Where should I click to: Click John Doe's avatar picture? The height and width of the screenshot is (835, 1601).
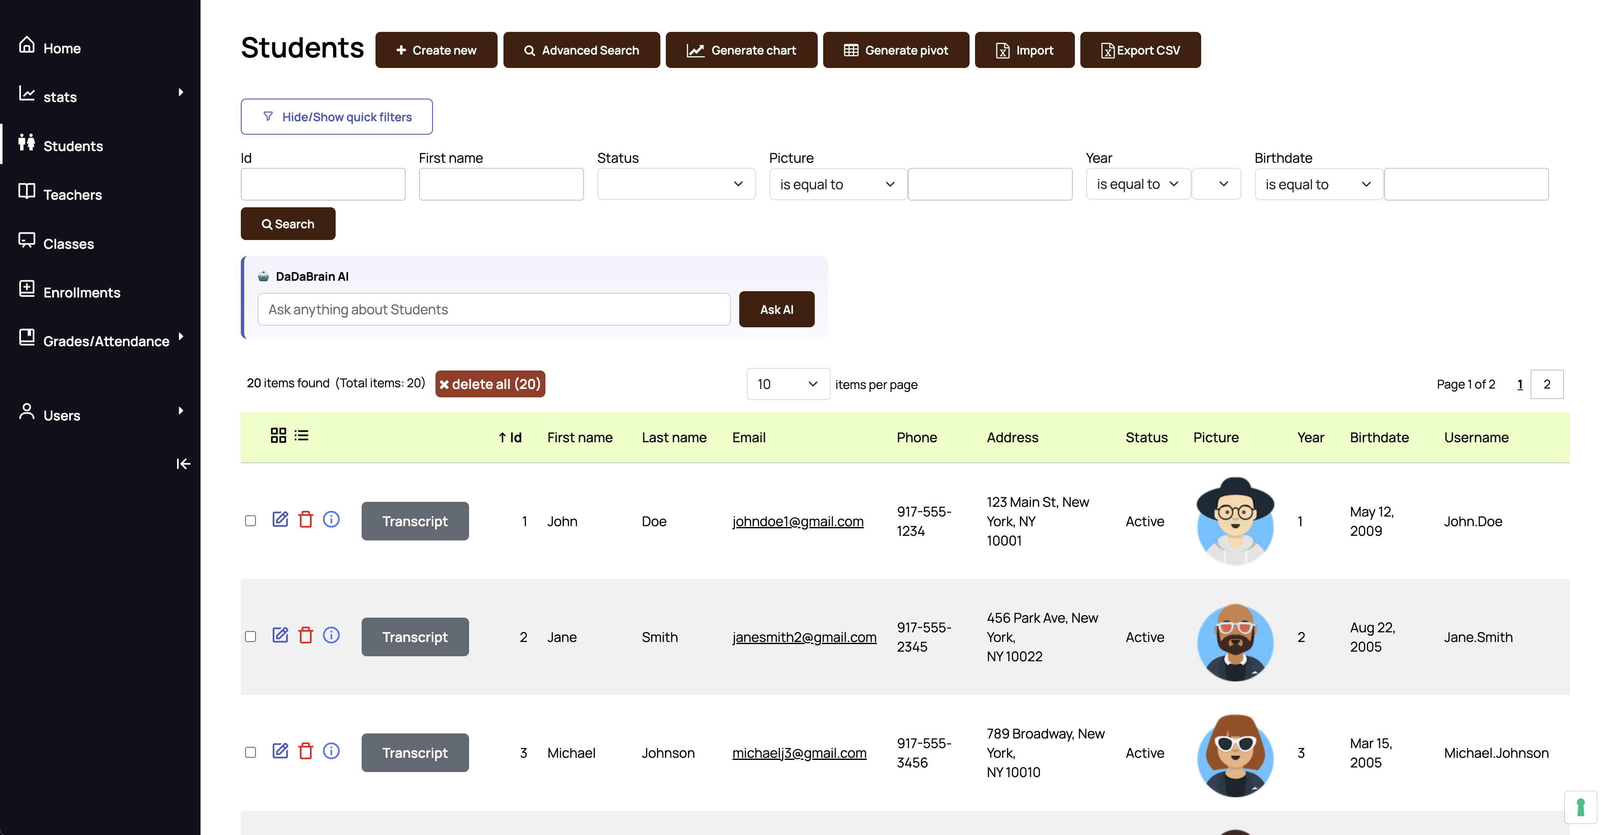coord(1235,521)
